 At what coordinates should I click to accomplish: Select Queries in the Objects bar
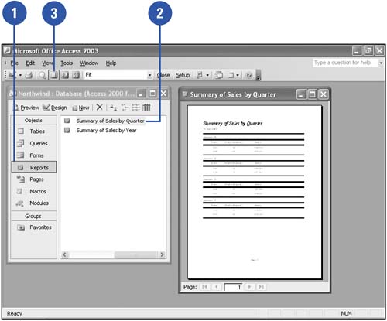33,143
